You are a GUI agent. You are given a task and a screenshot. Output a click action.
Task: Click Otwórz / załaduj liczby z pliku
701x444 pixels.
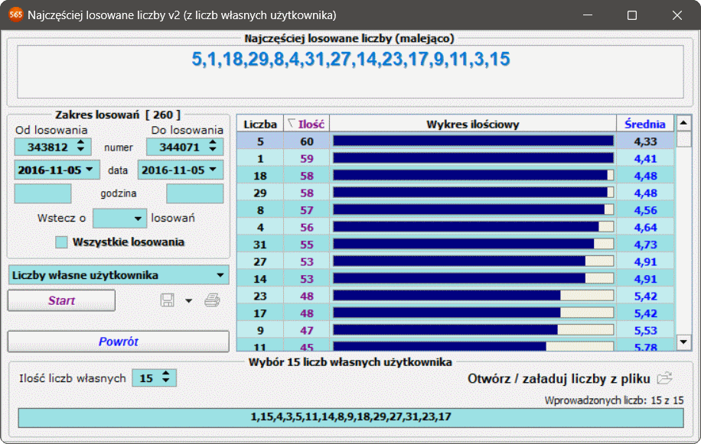[x=559, y=379]
